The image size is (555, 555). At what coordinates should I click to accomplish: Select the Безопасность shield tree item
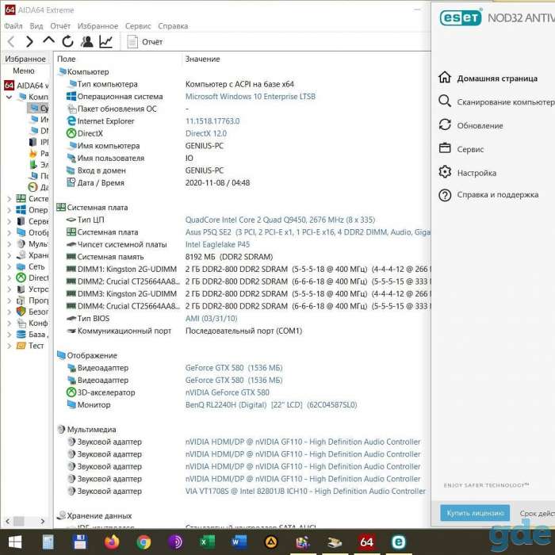coord(33,312)
